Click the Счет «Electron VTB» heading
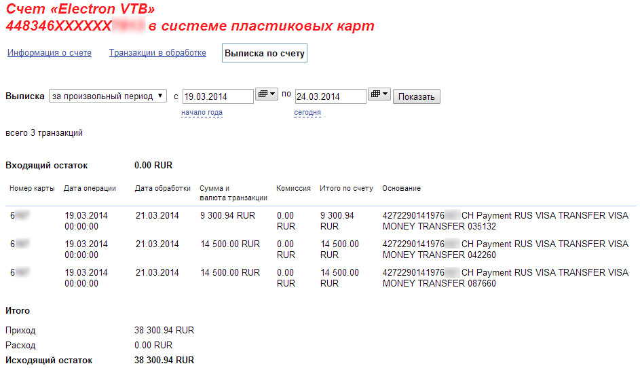Screen dimensions: 640x368 (80, 9)
